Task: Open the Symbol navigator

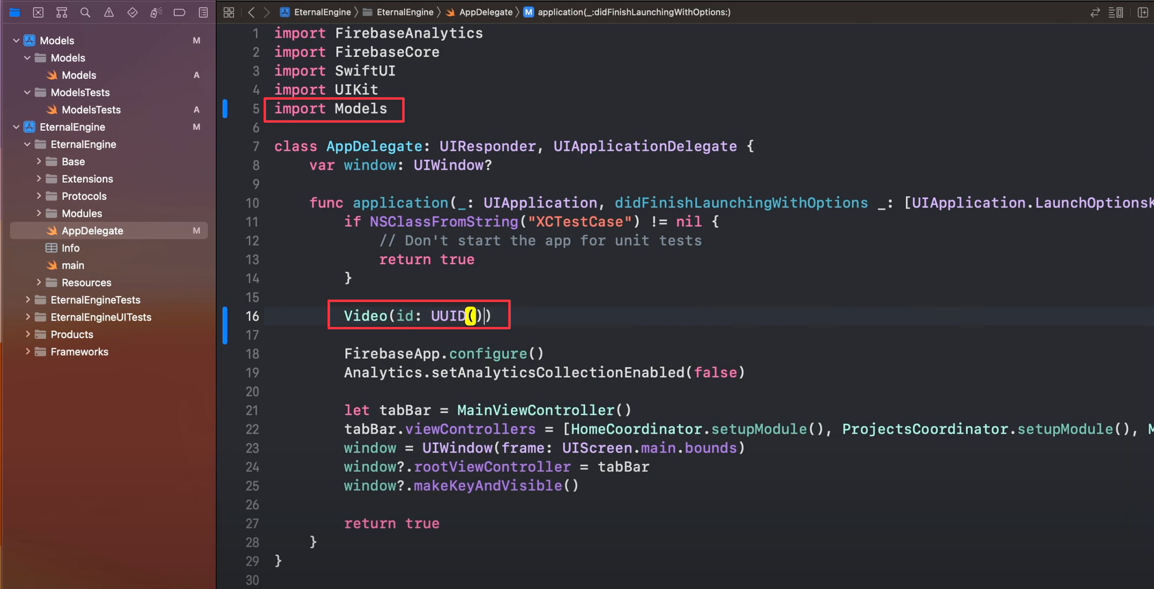Action: point(62,12)
